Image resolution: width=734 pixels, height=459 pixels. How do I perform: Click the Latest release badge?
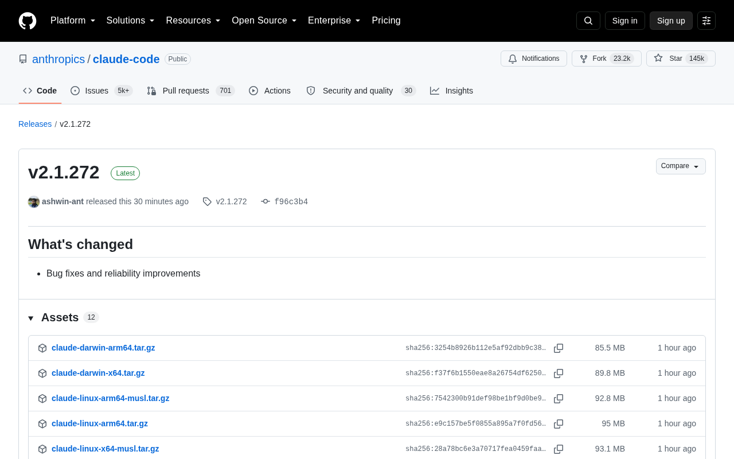[125, 173]
